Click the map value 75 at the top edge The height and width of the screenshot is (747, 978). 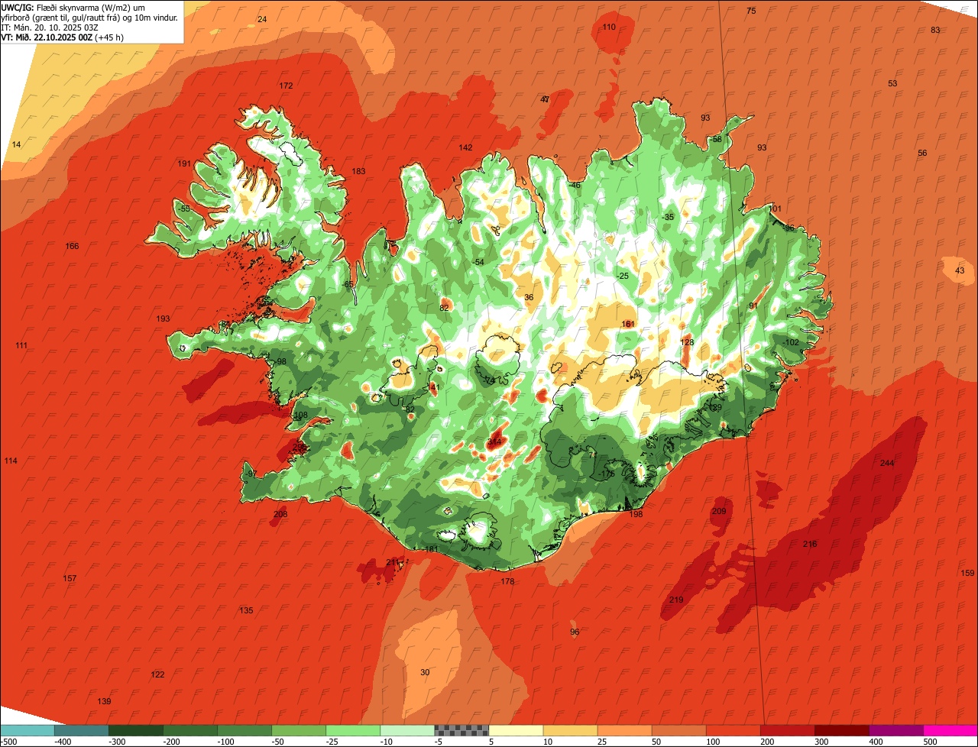751,11
